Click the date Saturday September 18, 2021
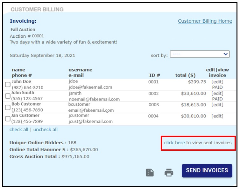This screenshot has height=189, width=240. 43,56
